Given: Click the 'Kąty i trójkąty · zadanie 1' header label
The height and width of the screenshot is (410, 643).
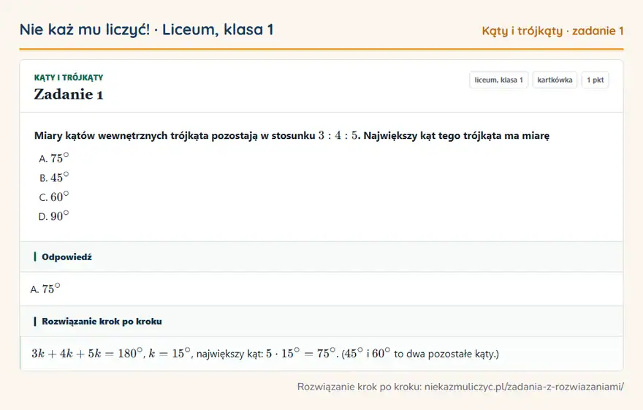Looking at the screenshot, I should pos(552,31).
